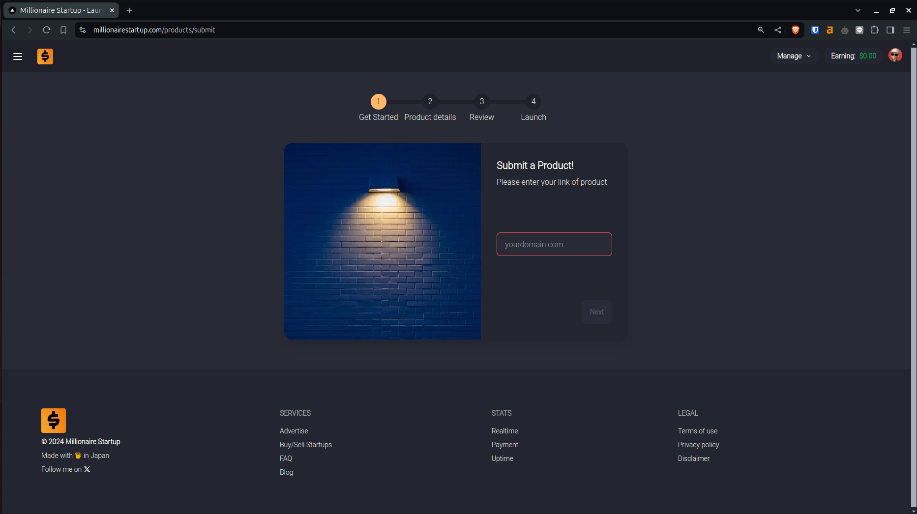The height and width of the screenshot is (514, 917).
Task: Reload the page
Action: 47,30
